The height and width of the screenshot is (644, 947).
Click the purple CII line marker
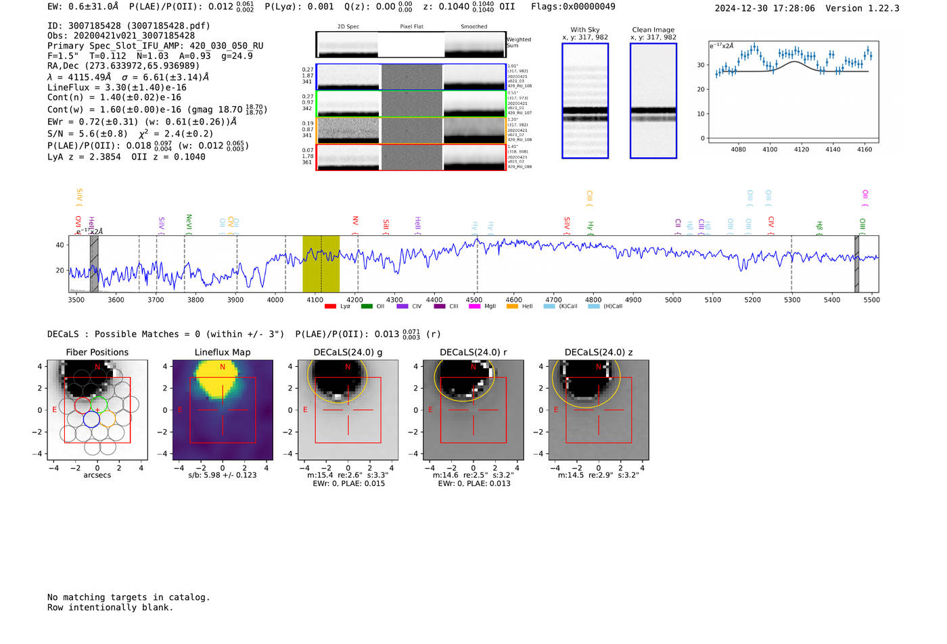pyautogui.click(x=678, y=227)
